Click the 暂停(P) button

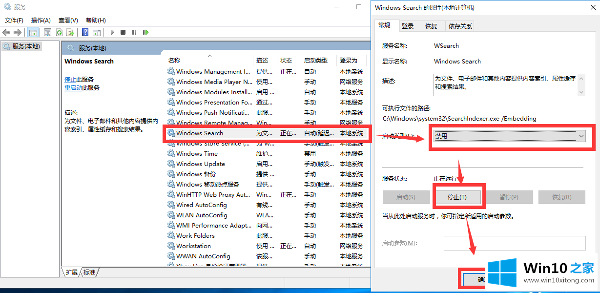pos(509,197)
